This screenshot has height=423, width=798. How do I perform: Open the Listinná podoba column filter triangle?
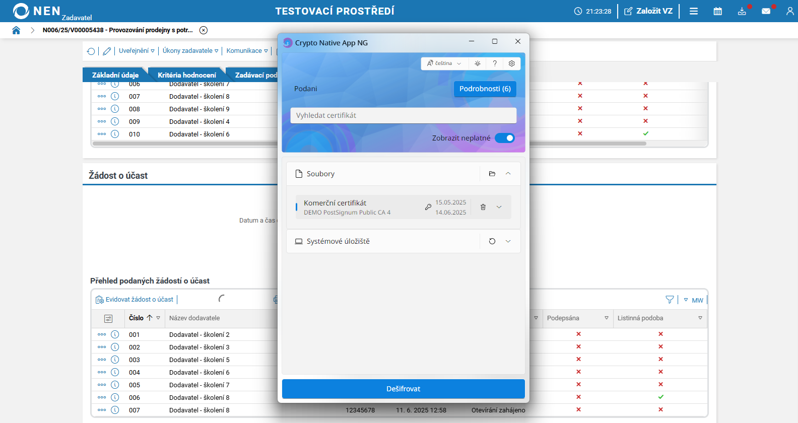(700, 318)
